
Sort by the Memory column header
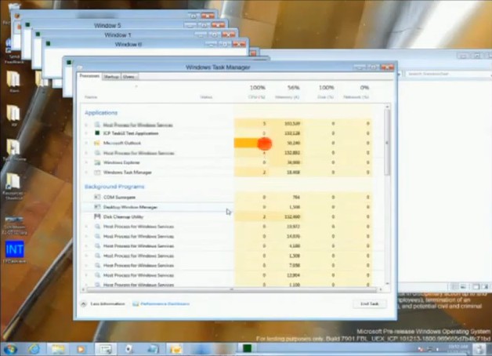pyautogui.click(x=287, y=97)
